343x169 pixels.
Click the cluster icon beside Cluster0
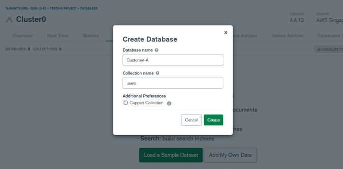[9, 20]
